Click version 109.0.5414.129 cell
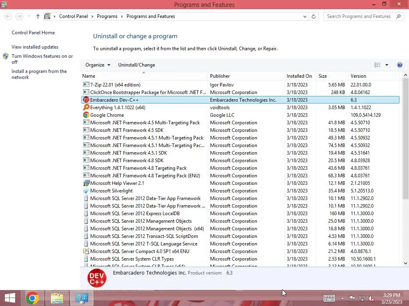Viewport: 409px width, 306px height. (x=365, y=115)
